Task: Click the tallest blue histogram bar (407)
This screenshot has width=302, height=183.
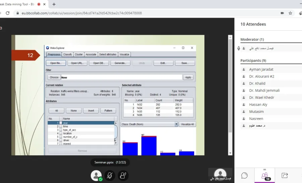Action: point(149,146)
